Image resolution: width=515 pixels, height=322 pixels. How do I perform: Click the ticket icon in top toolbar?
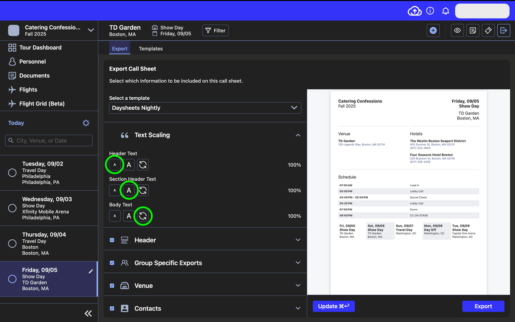(x=488, y=30)
